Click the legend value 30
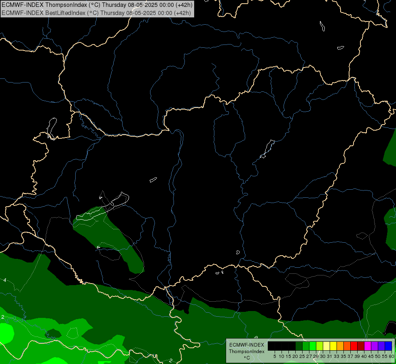The image size is (396, 364). [x=323, y=356]
